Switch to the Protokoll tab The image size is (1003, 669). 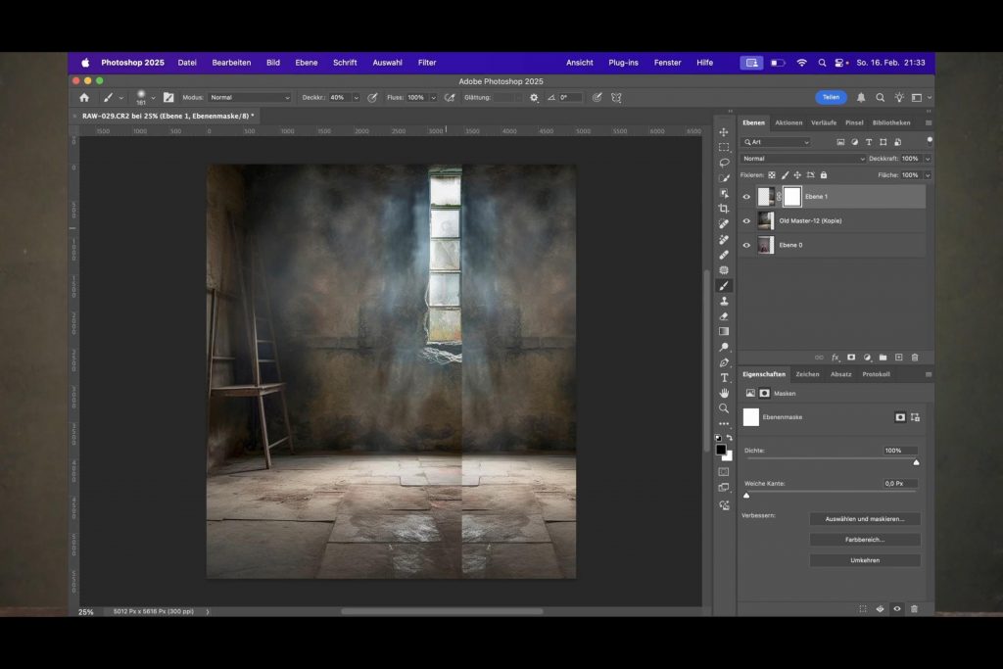click(876, 374)
